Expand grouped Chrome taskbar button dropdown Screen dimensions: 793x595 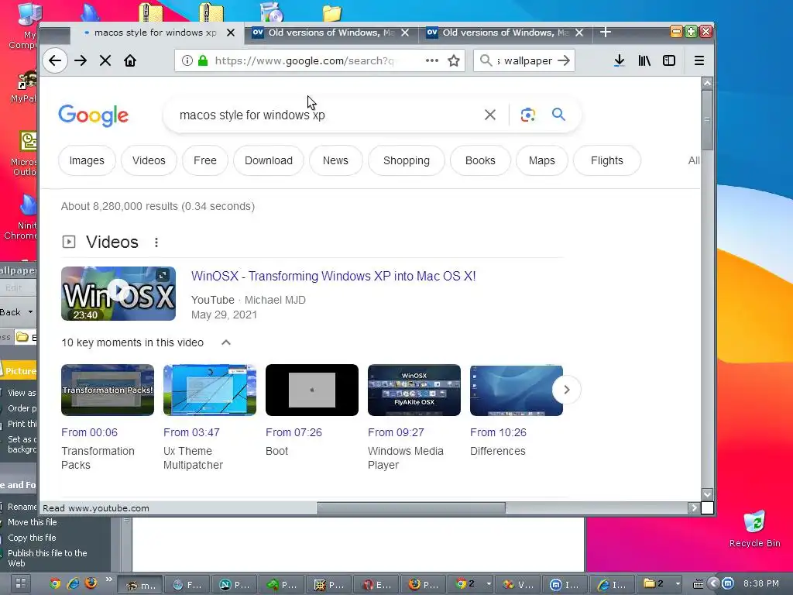(x=489, y=584)
